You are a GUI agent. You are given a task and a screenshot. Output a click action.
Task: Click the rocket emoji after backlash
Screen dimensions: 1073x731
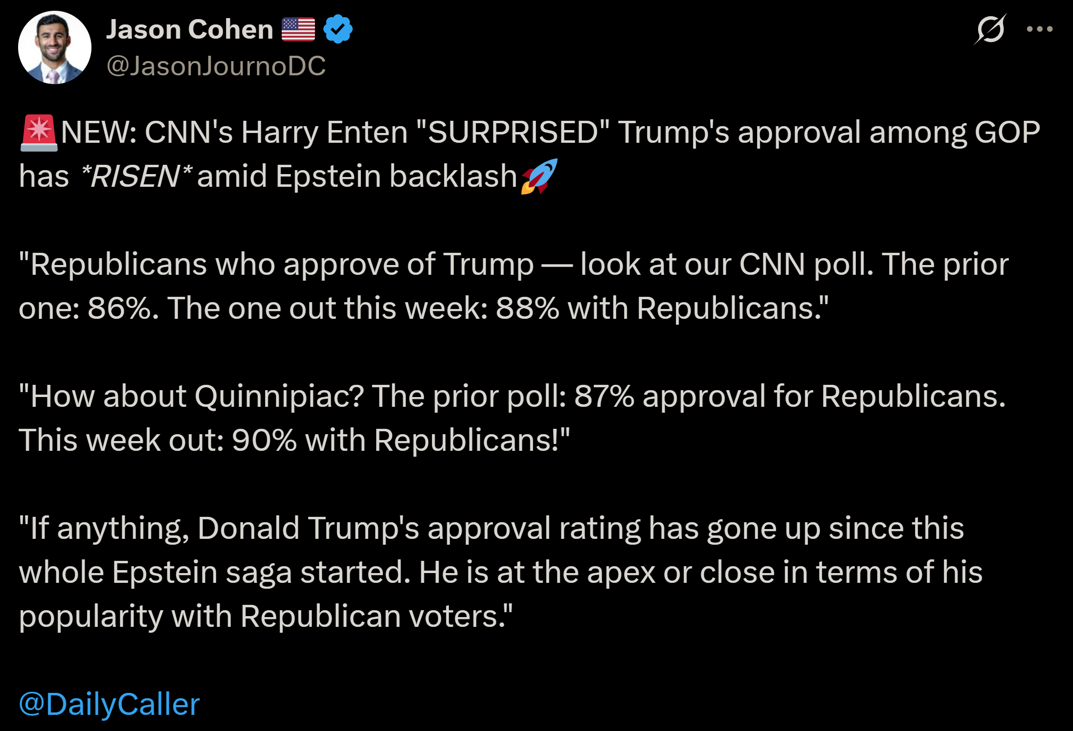click(539, 177)
